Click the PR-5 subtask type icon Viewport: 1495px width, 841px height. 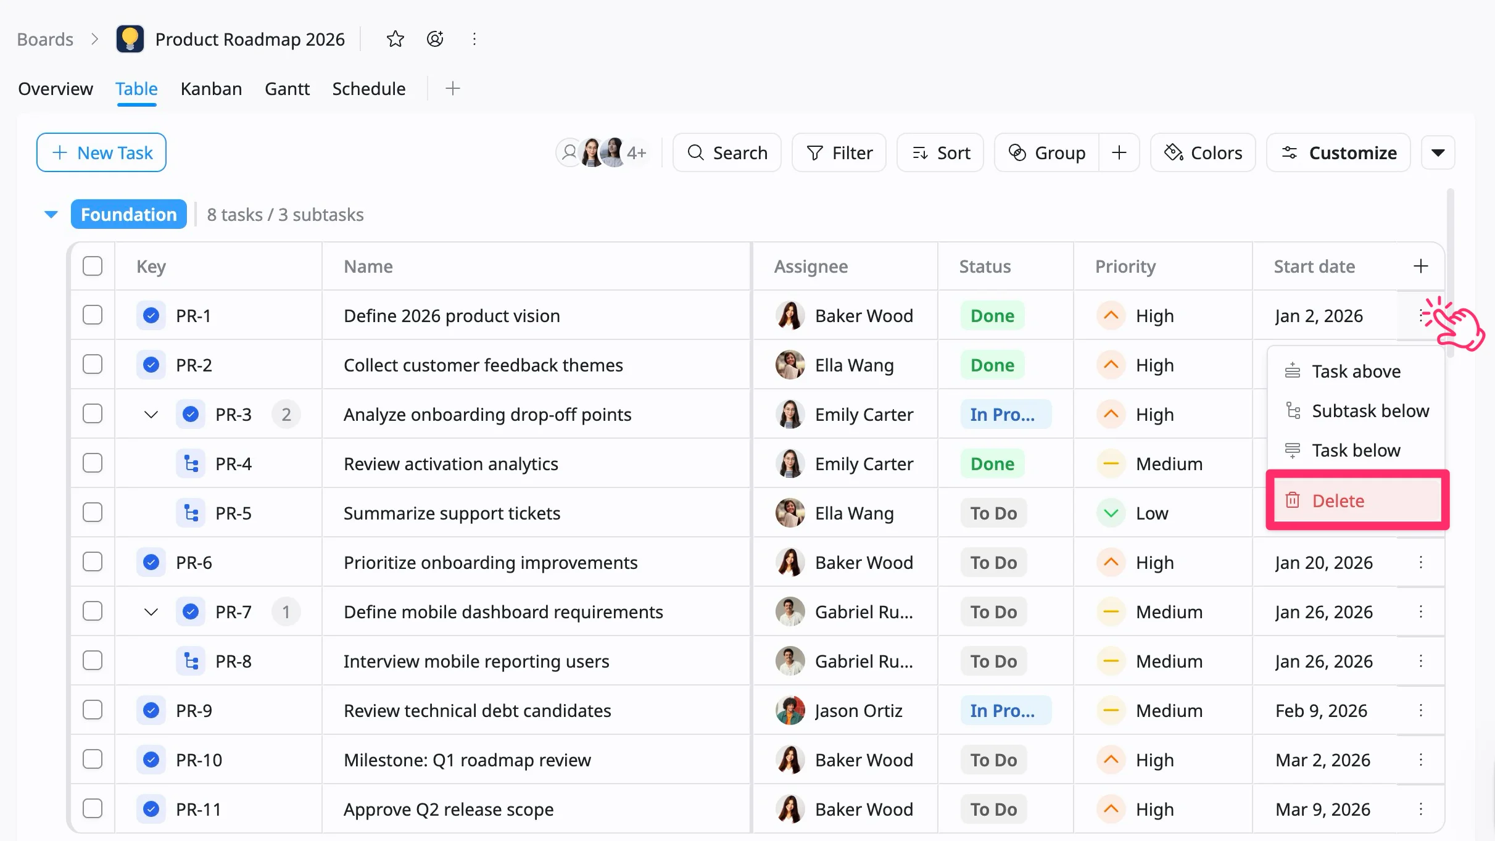(191, 513)
